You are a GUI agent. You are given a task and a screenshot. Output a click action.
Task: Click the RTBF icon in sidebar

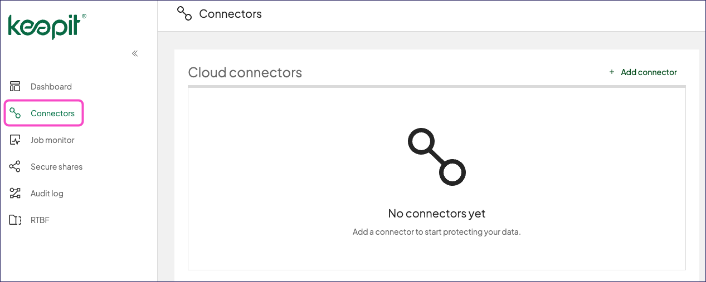pyautogui.click(x=15, y=220)
